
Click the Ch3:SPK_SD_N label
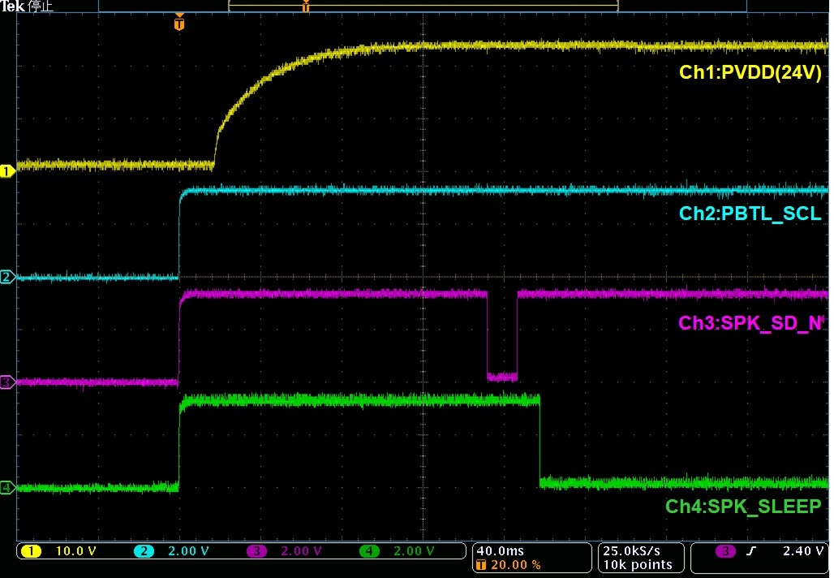(750, 323)
